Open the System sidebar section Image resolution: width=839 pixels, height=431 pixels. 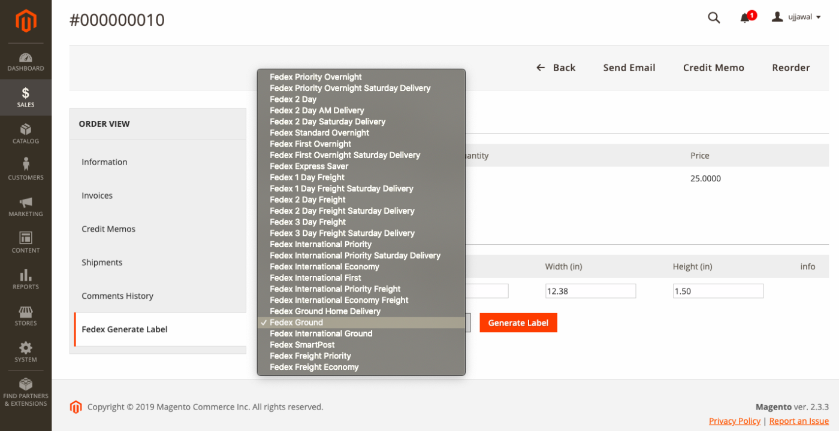(x=26, y=353)
